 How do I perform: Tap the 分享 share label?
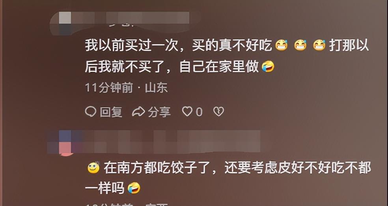(x=159, y=112)
